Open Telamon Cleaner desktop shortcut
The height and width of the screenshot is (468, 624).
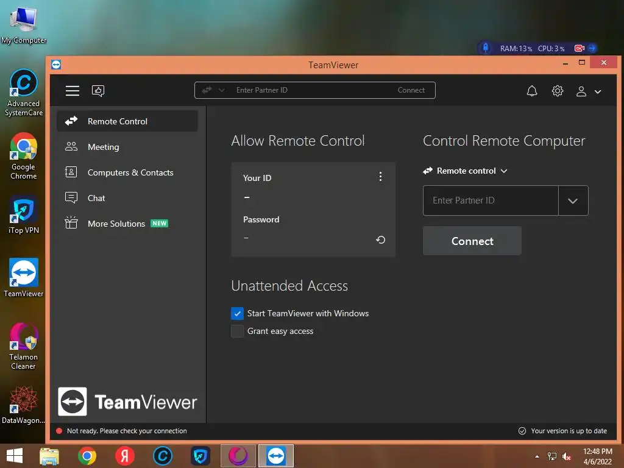24,346
